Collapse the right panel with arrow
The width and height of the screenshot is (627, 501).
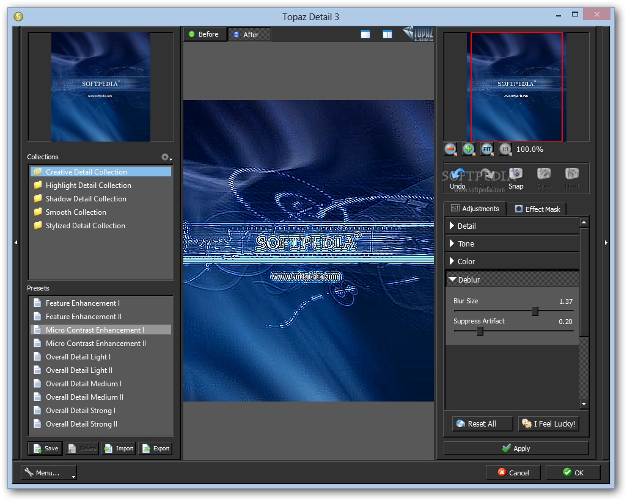(606, 242)
